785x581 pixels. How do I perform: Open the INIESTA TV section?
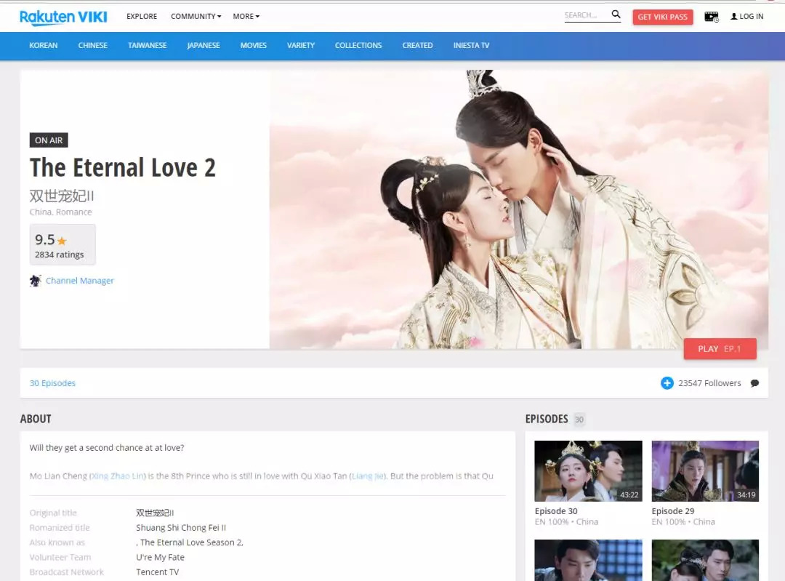[471, 46]
